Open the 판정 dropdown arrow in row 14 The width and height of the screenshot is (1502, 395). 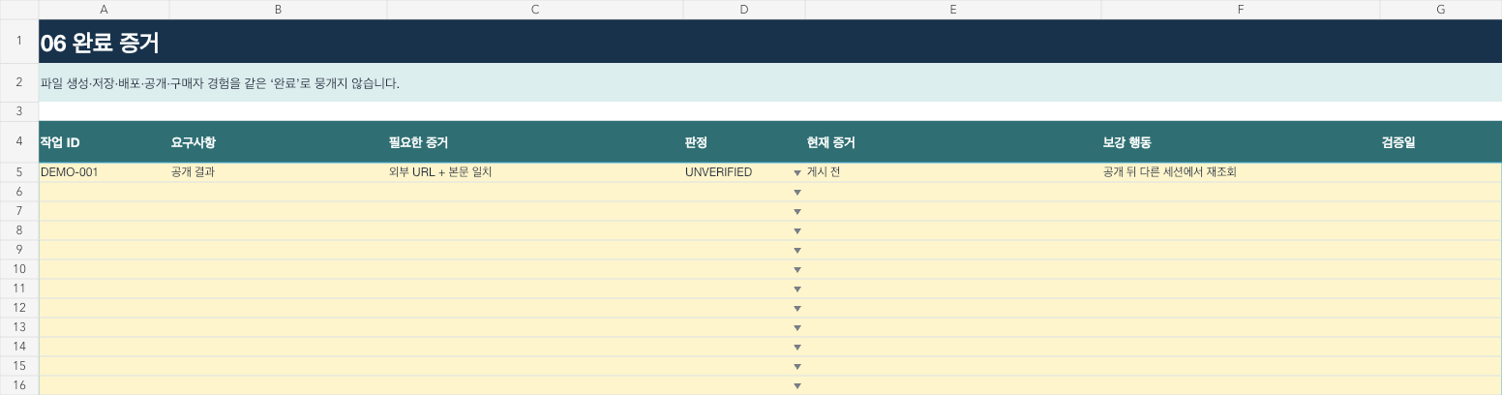[797, 348]
